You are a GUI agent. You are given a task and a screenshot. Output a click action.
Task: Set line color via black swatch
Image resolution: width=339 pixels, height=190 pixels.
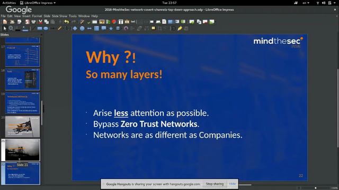click(18, 28)
